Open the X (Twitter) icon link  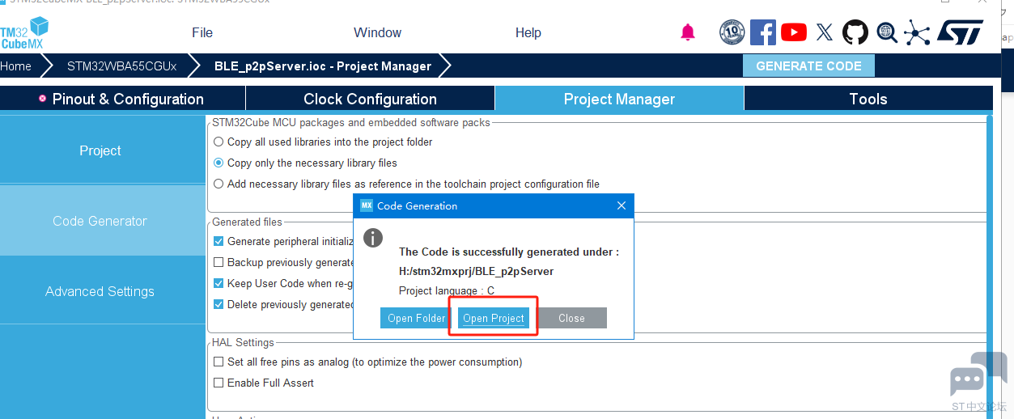click(x=825, y=32)
